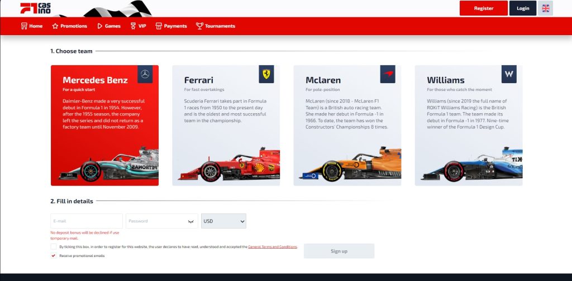Click the Mercedes star logo badge

(x=145, y=74)
